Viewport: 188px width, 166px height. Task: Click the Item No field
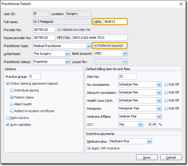click(x=127, y=76)
